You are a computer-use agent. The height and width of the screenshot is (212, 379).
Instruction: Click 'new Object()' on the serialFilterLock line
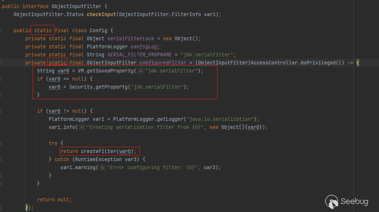[180, 39]
